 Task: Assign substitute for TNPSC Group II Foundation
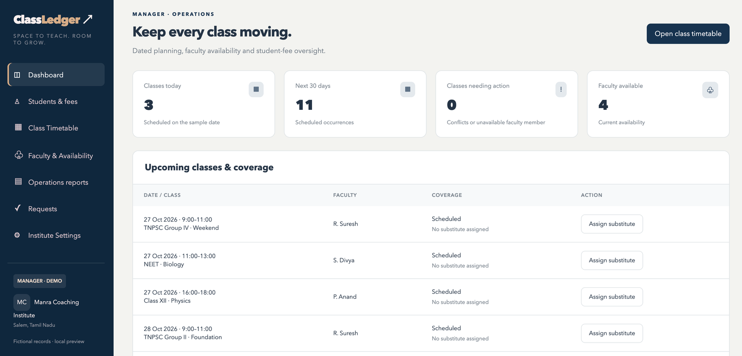click(x=612, y=333)
